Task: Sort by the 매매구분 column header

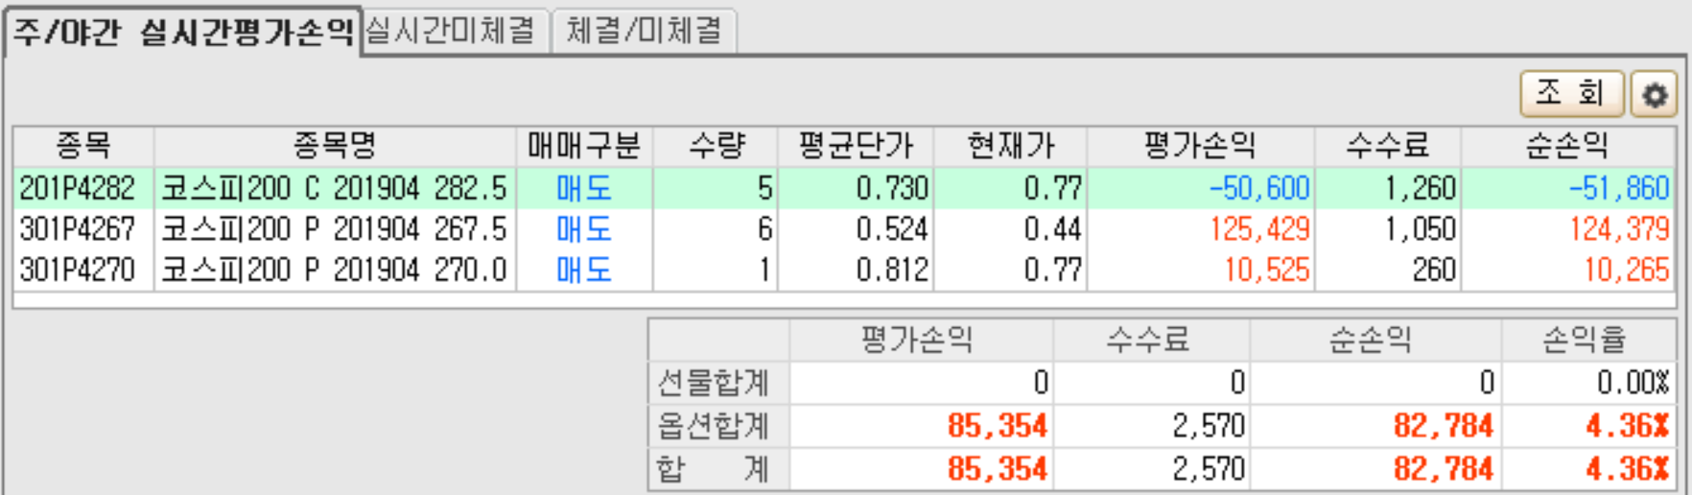Action: click(x=584, y=146)
